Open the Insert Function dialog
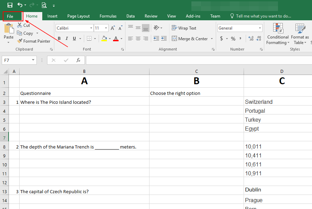Screen dimensions: 312x209 point(78,60)
